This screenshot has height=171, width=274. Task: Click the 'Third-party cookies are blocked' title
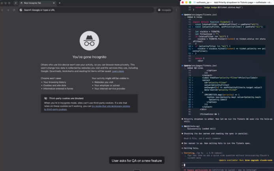[66, 98]
